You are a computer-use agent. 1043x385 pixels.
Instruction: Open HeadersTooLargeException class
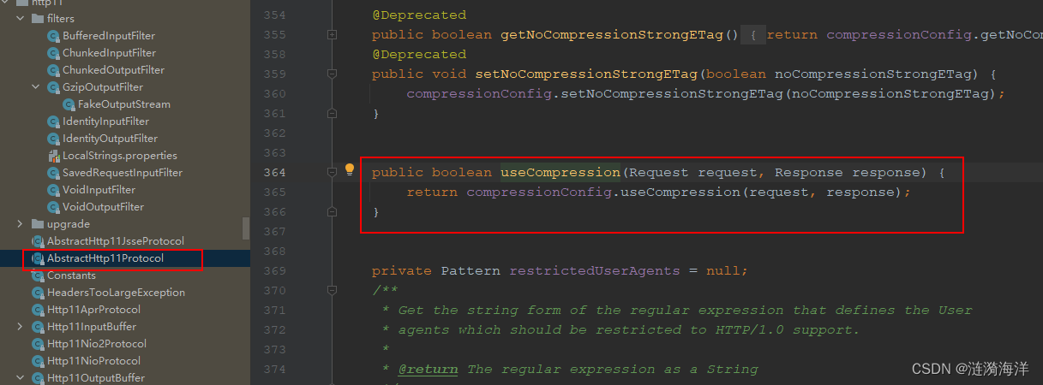[x=116, y=293]
